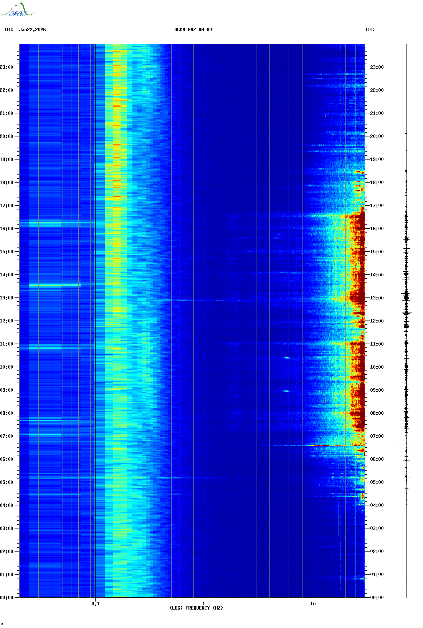Click the 20:00 marker on right time axis
The width and height of the screenshot is (423, 628).
[x=377, y=136]
